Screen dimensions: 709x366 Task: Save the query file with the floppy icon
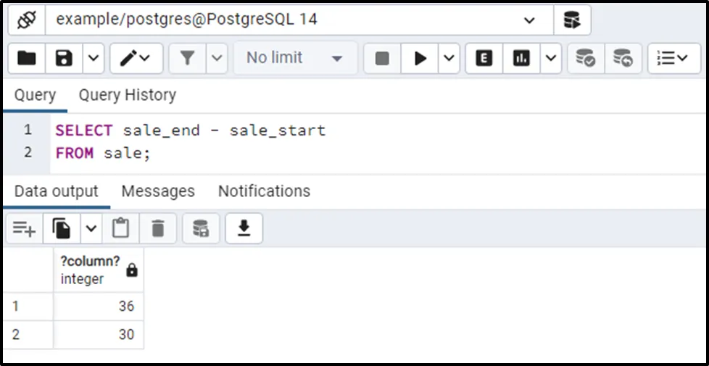pos(64,59)
